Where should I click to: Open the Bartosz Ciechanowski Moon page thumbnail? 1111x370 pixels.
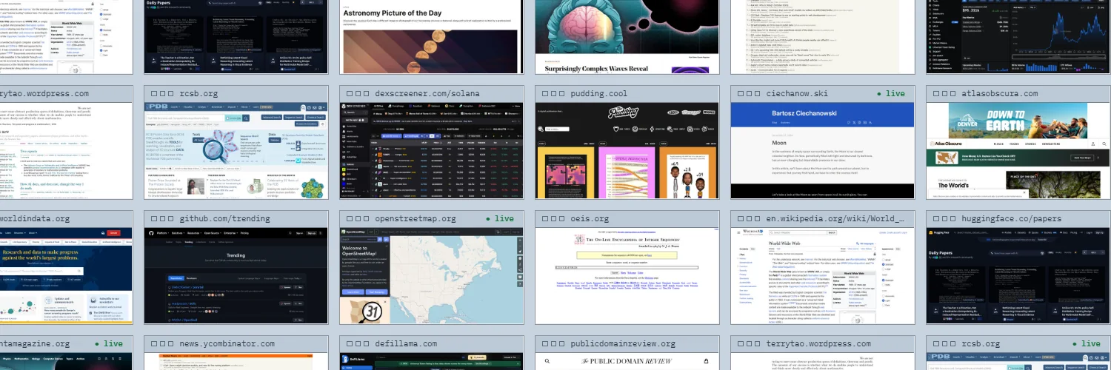[x=823, y=151]
